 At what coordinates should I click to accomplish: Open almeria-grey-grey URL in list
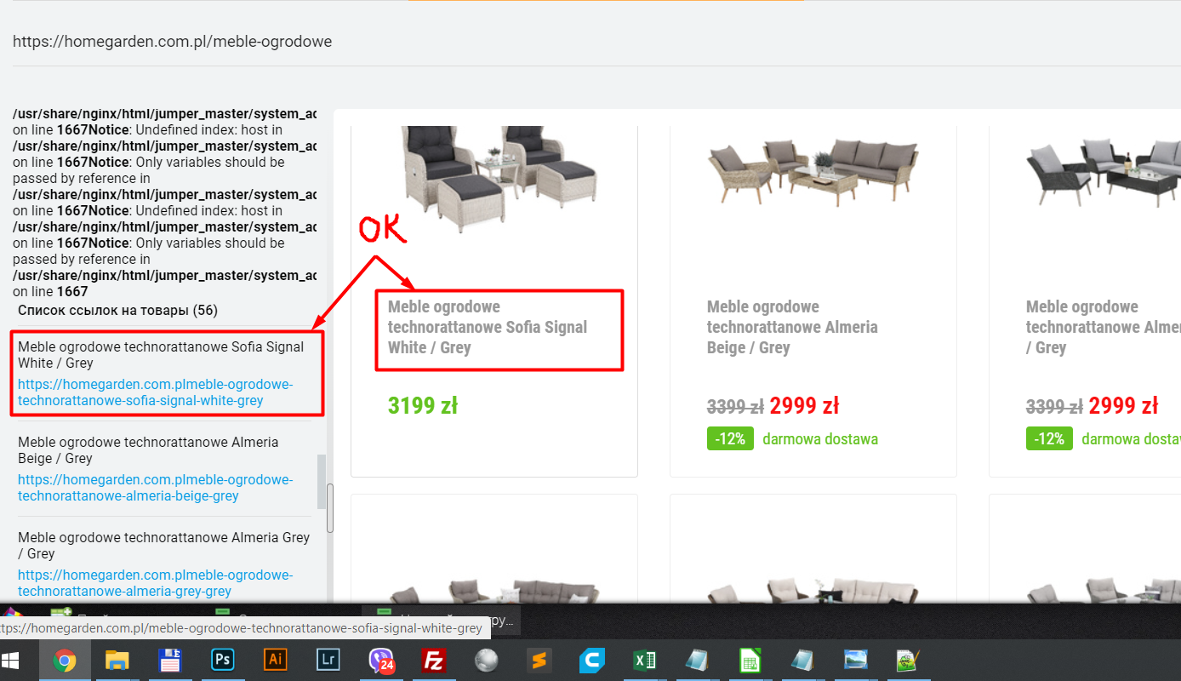coord(155,583)
